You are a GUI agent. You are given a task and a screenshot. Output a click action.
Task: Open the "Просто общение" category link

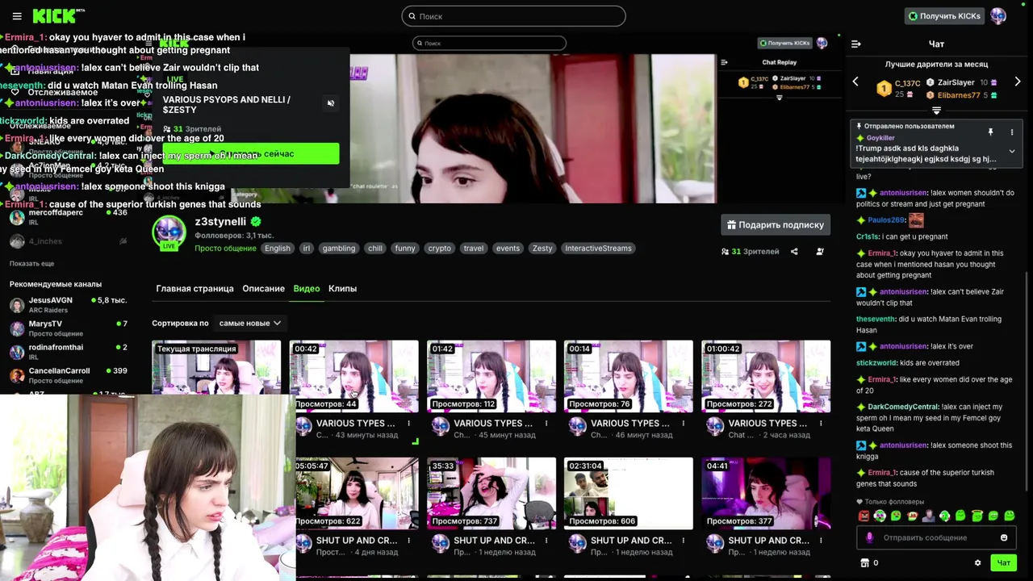pos(225,249)
